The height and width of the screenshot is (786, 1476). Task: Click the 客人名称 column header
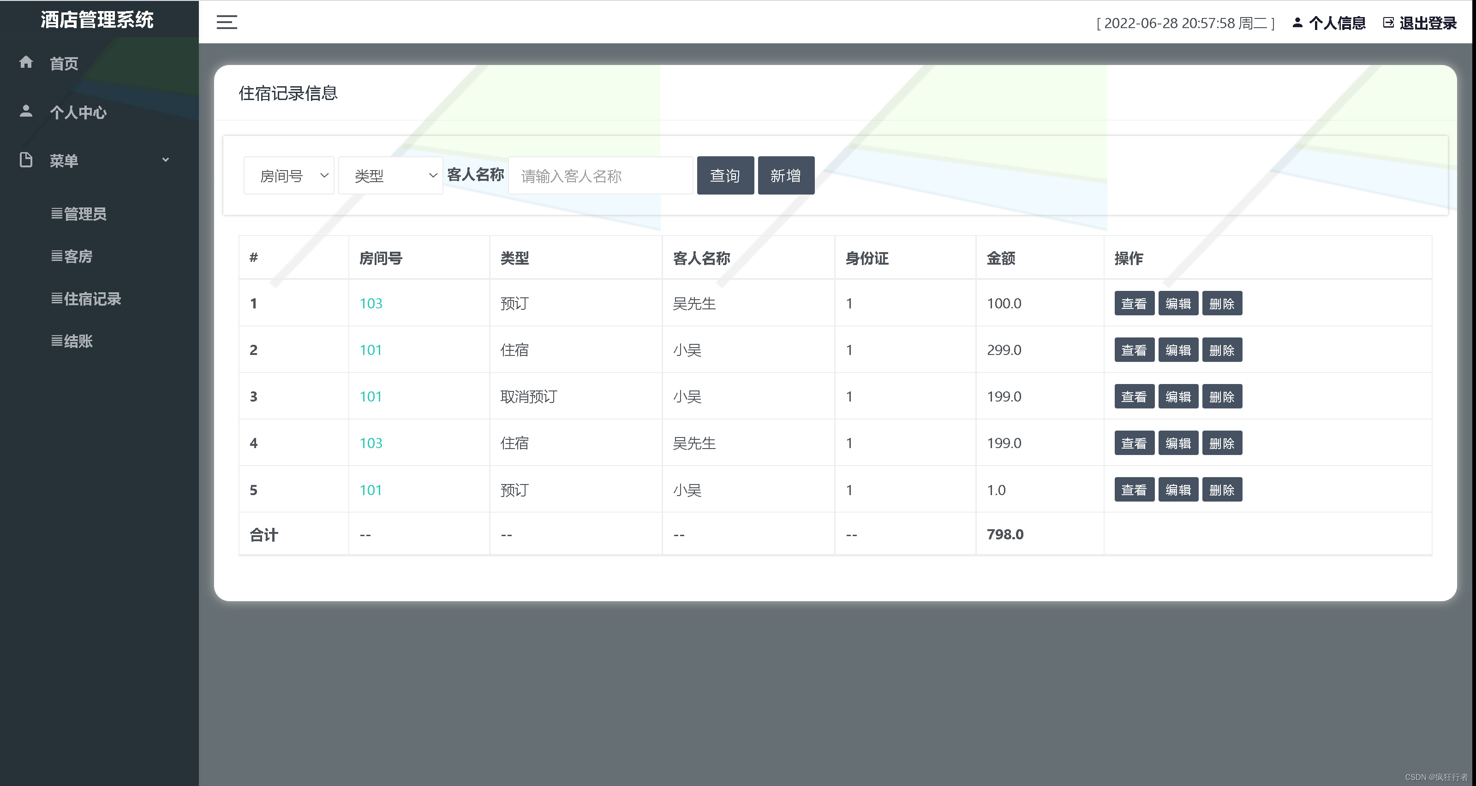click(701, 258)
